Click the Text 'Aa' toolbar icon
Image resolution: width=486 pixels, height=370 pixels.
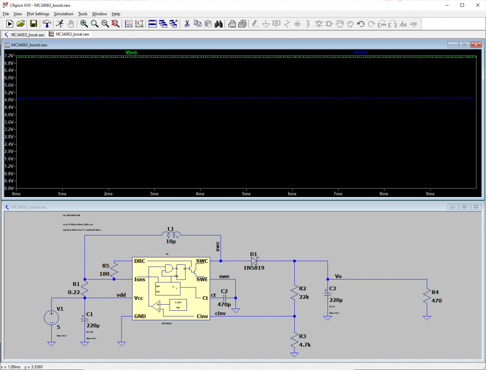click(x=402, y=24)
